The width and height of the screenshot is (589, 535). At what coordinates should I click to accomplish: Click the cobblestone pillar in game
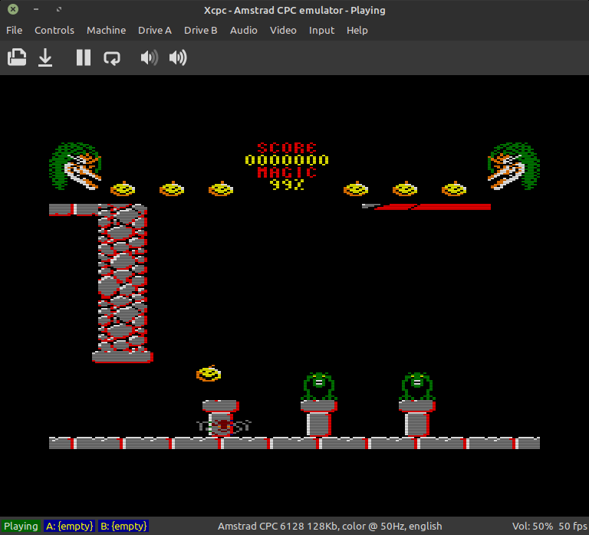pyautogui.click(x=123, y=282)
